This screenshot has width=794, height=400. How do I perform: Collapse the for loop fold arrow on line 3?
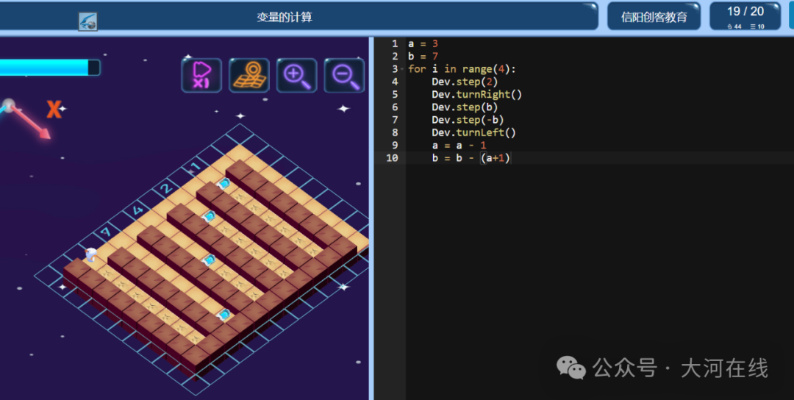click(x=403, y=69)
